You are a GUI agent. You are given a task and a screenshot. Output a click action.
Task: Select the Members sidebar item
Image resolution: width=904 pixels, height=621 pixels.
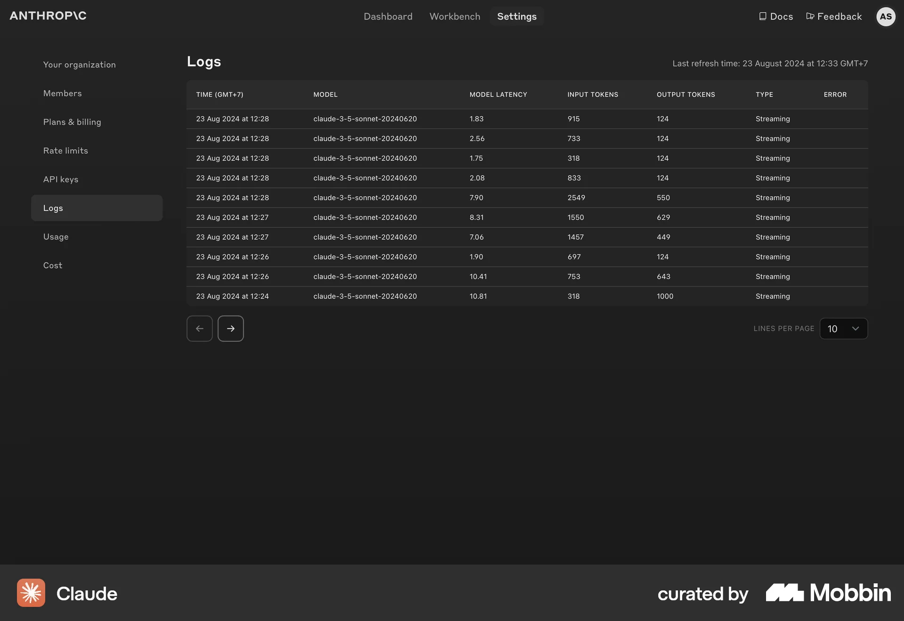62,93
